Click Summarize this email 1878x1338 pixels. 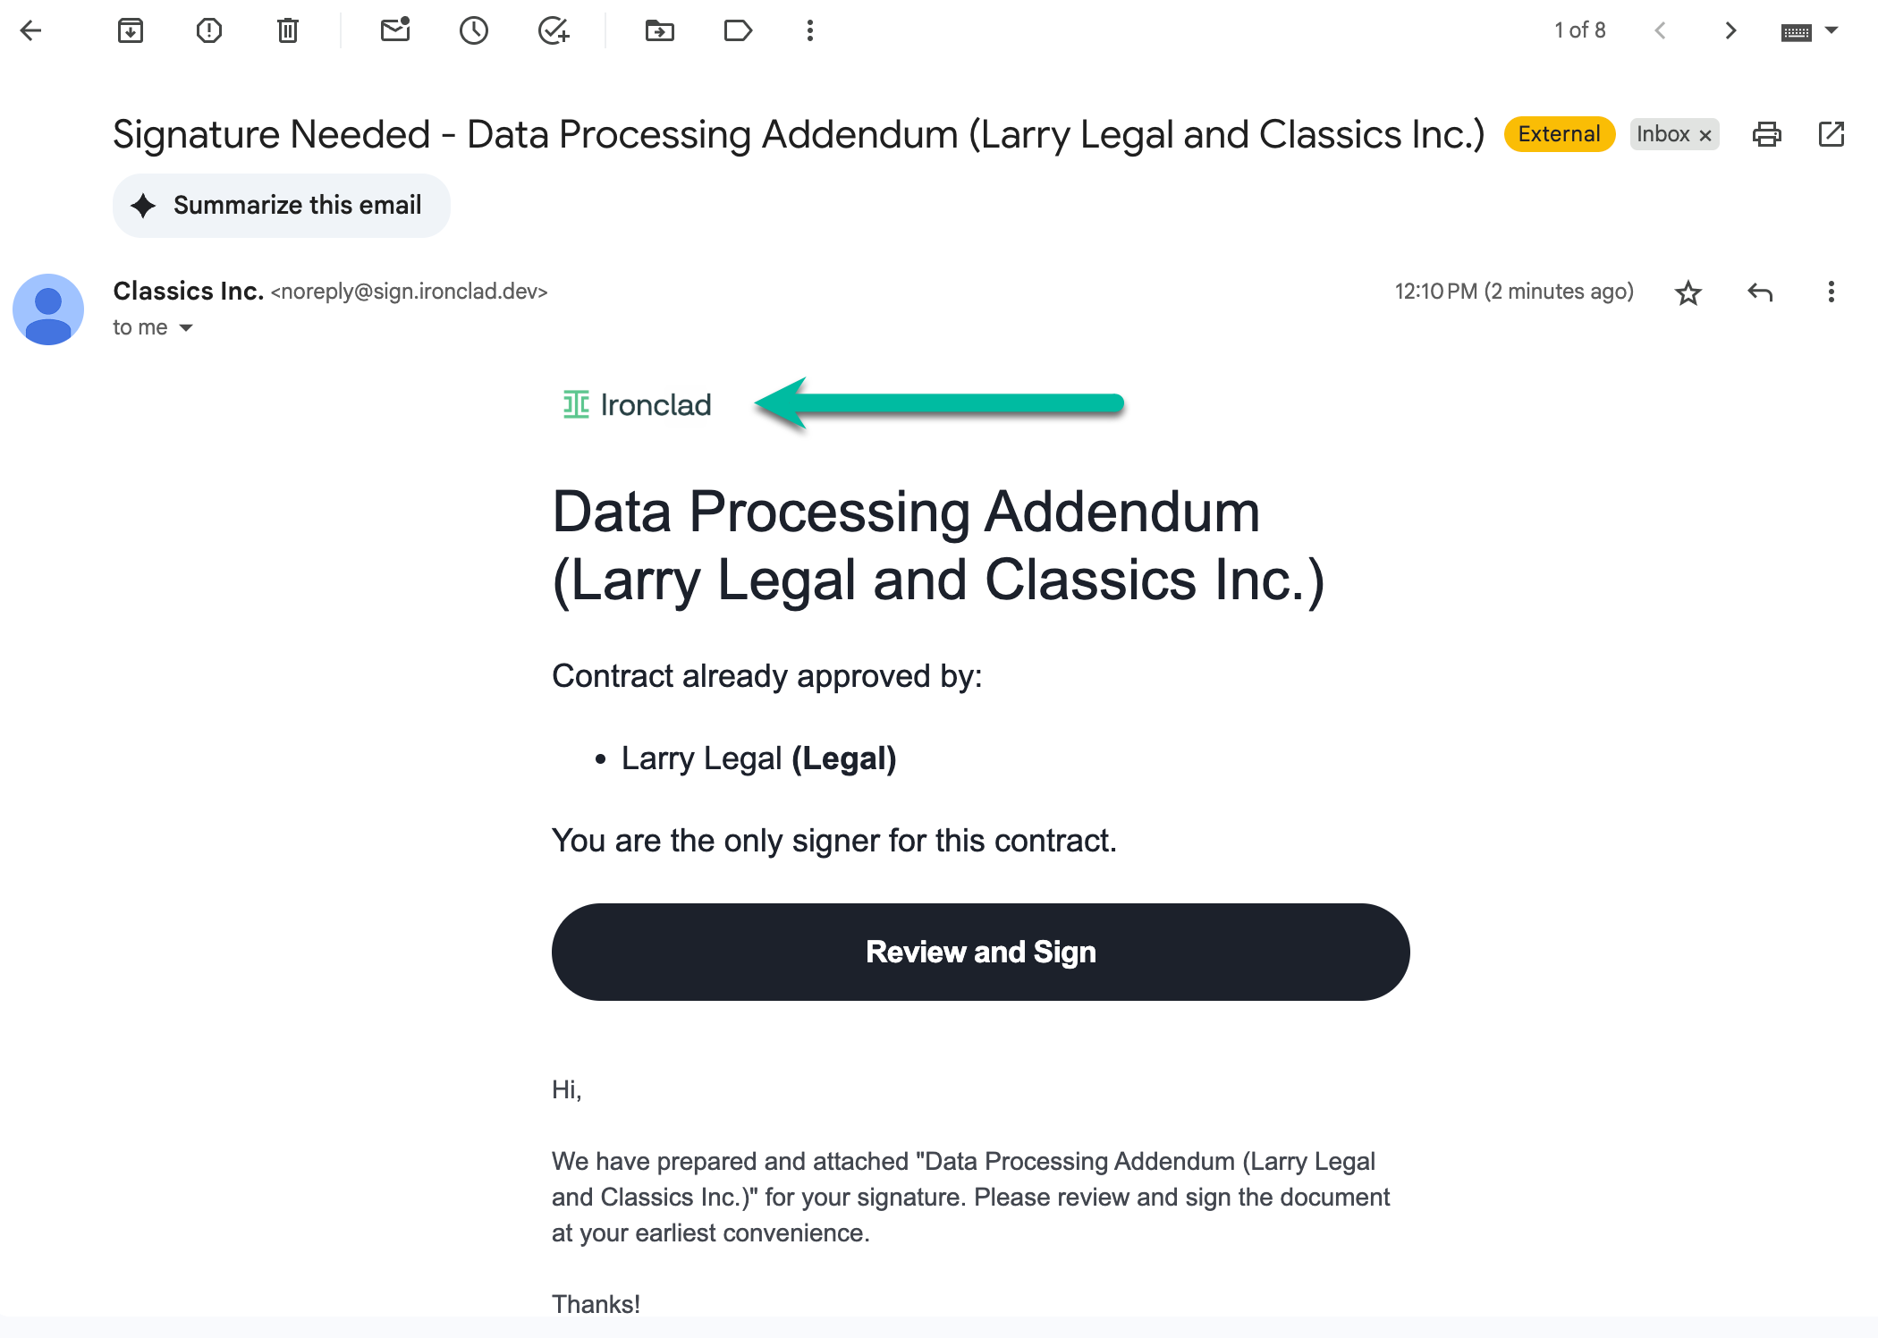[x=282, y=206]
